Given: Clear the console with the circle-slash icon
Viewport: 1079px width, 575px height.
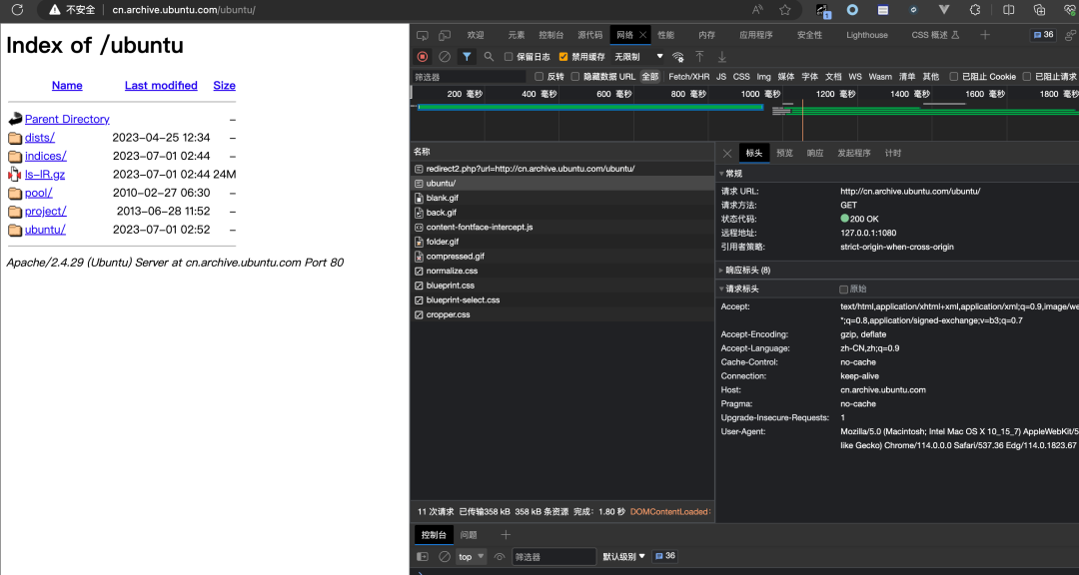Looking at the screenshot, I should pos(445,556).
